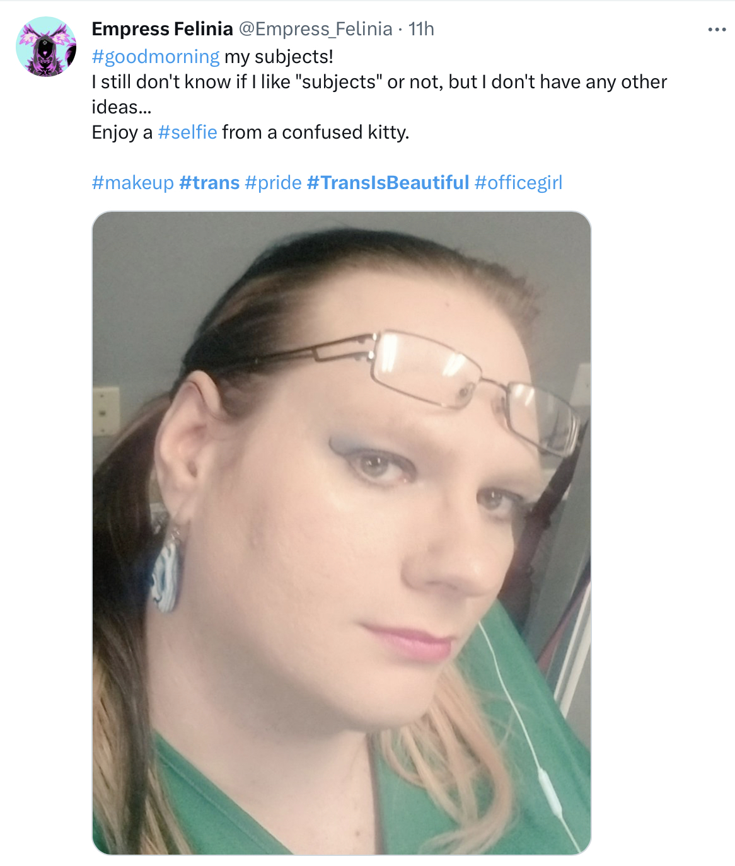Visit the @Empress_Felinia handle link
The image size is (735, 866).
tap(315, 29)
